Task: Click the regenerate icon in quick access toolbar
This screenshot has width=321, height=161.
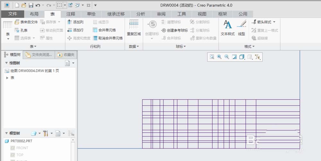Action: 70,5
